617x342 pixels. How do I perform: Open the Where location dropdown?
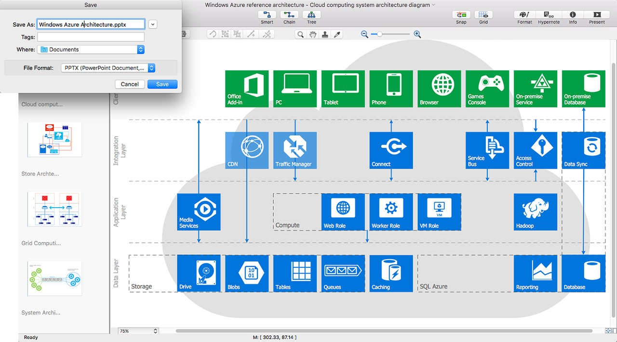coord(91,49)
